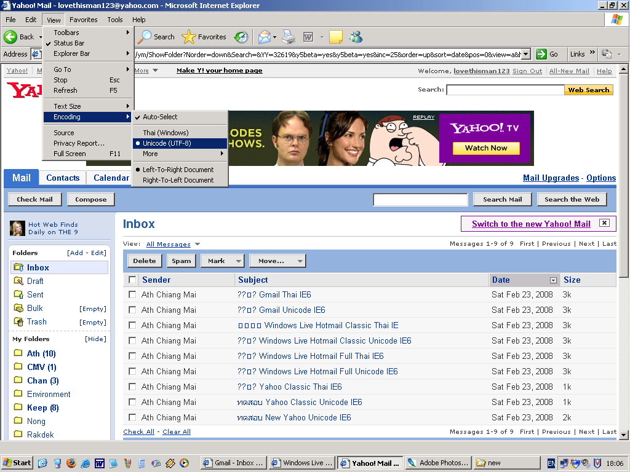Image resolution: width=630 pixels, height=472 pixels.
Task: Open the Favorites menu in the menu bar
Action: (x=83, y=20)
